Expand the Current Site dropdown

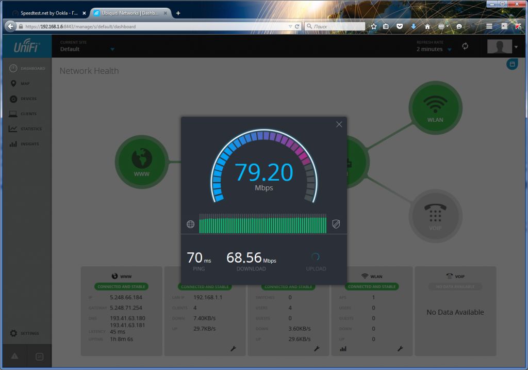112,50
